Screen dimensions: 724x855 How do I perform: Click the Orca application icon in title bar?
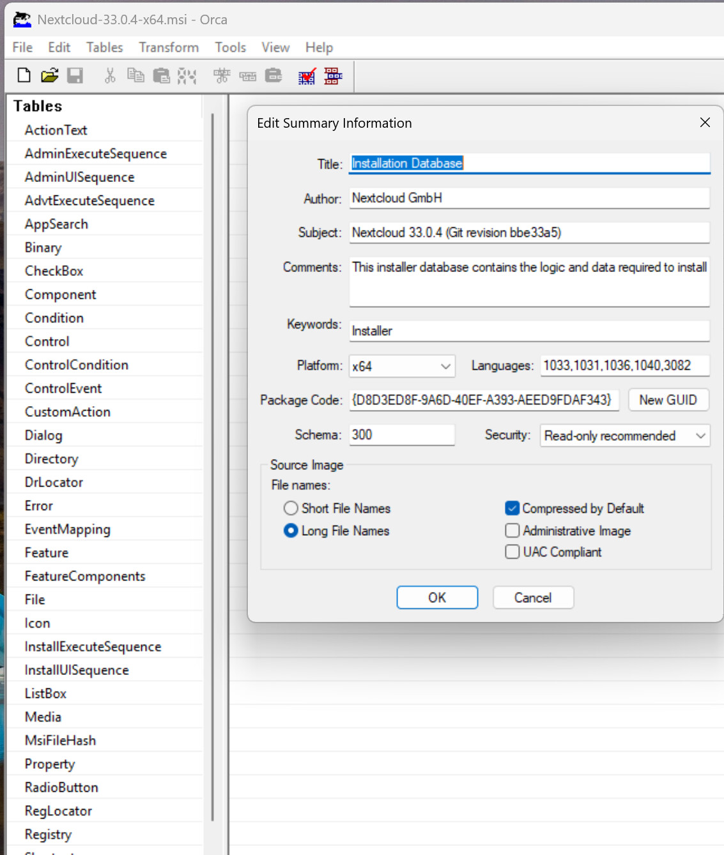coord(22,20)
